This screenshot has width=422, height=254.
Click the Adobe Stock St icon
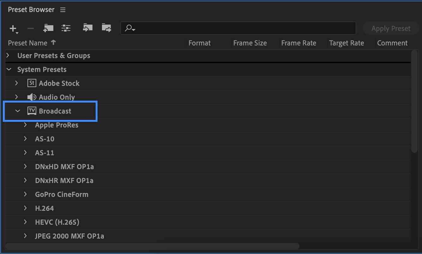[32, 83]
